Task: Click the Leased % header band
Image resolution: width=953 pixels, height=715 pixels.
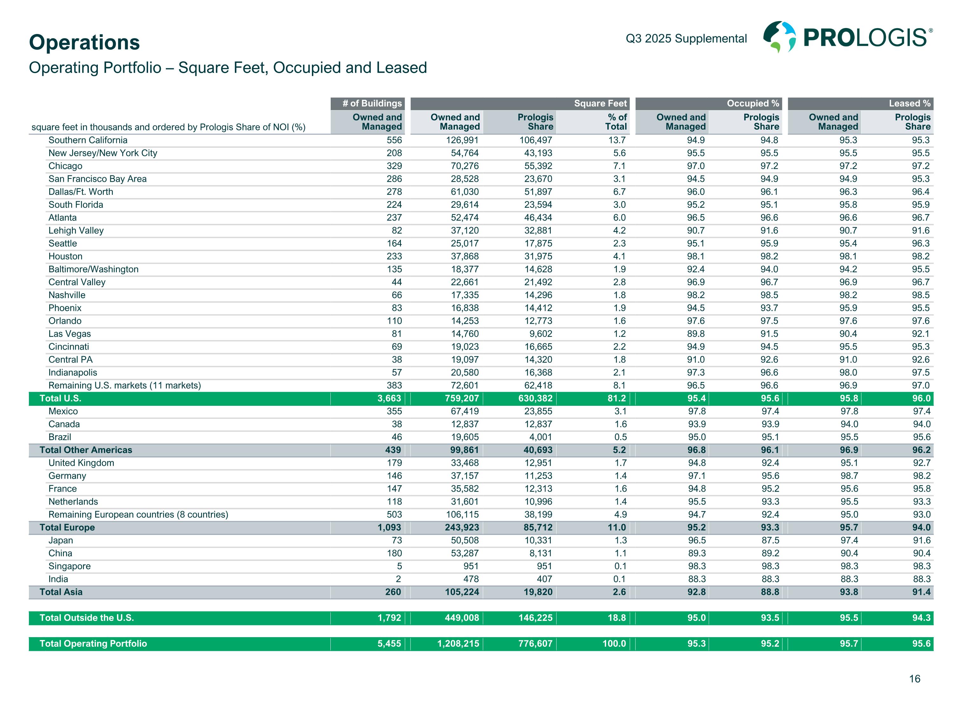Action: point(909,103)
